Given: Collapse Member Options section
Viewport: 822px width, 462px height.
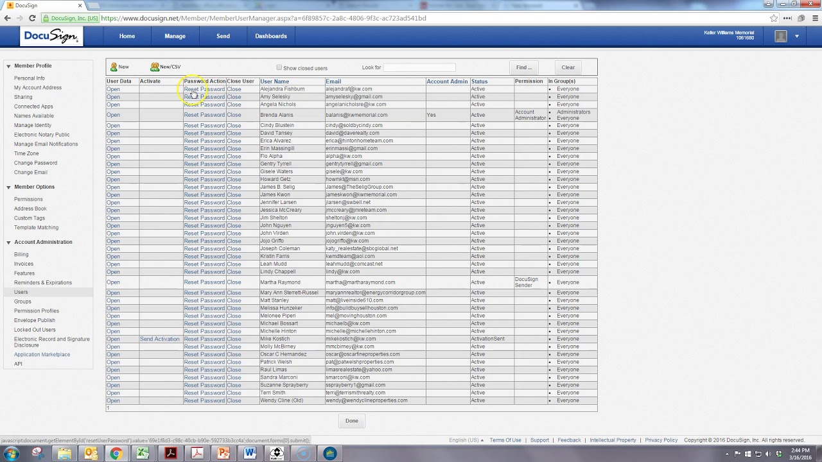Looking at the screenshot, I should (8, 187).
